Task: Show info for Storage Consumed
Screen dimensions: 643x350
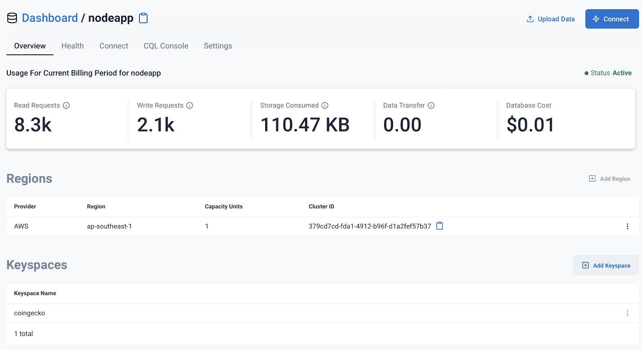Action: pos(325,105)
